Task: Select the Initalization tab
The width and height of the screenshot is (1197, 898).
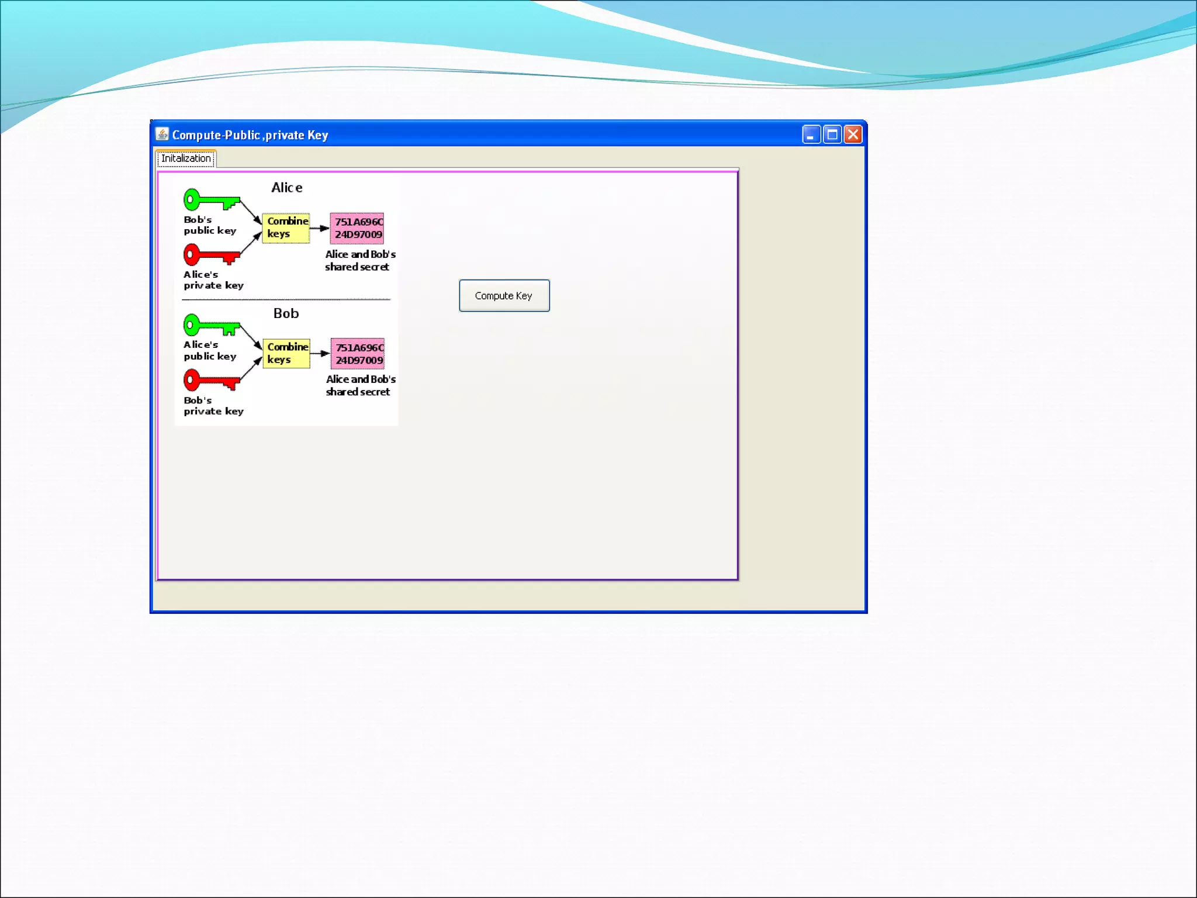Action: (186, 158)
